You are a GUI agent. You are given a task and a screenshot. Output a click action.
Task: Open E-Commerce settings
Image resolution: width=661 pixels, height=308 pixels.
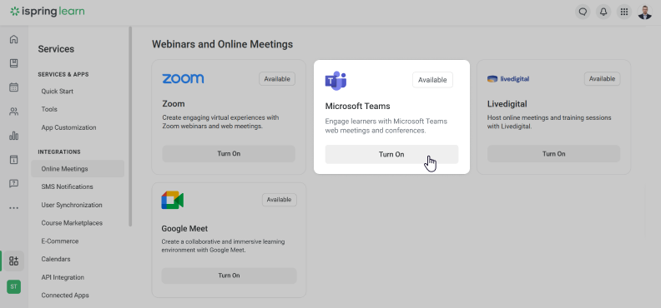(x=60, y=241)
